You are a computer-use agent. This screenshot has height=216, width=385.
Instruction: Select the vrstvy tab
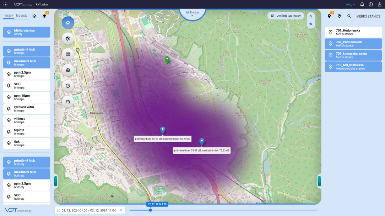(9, 16)
